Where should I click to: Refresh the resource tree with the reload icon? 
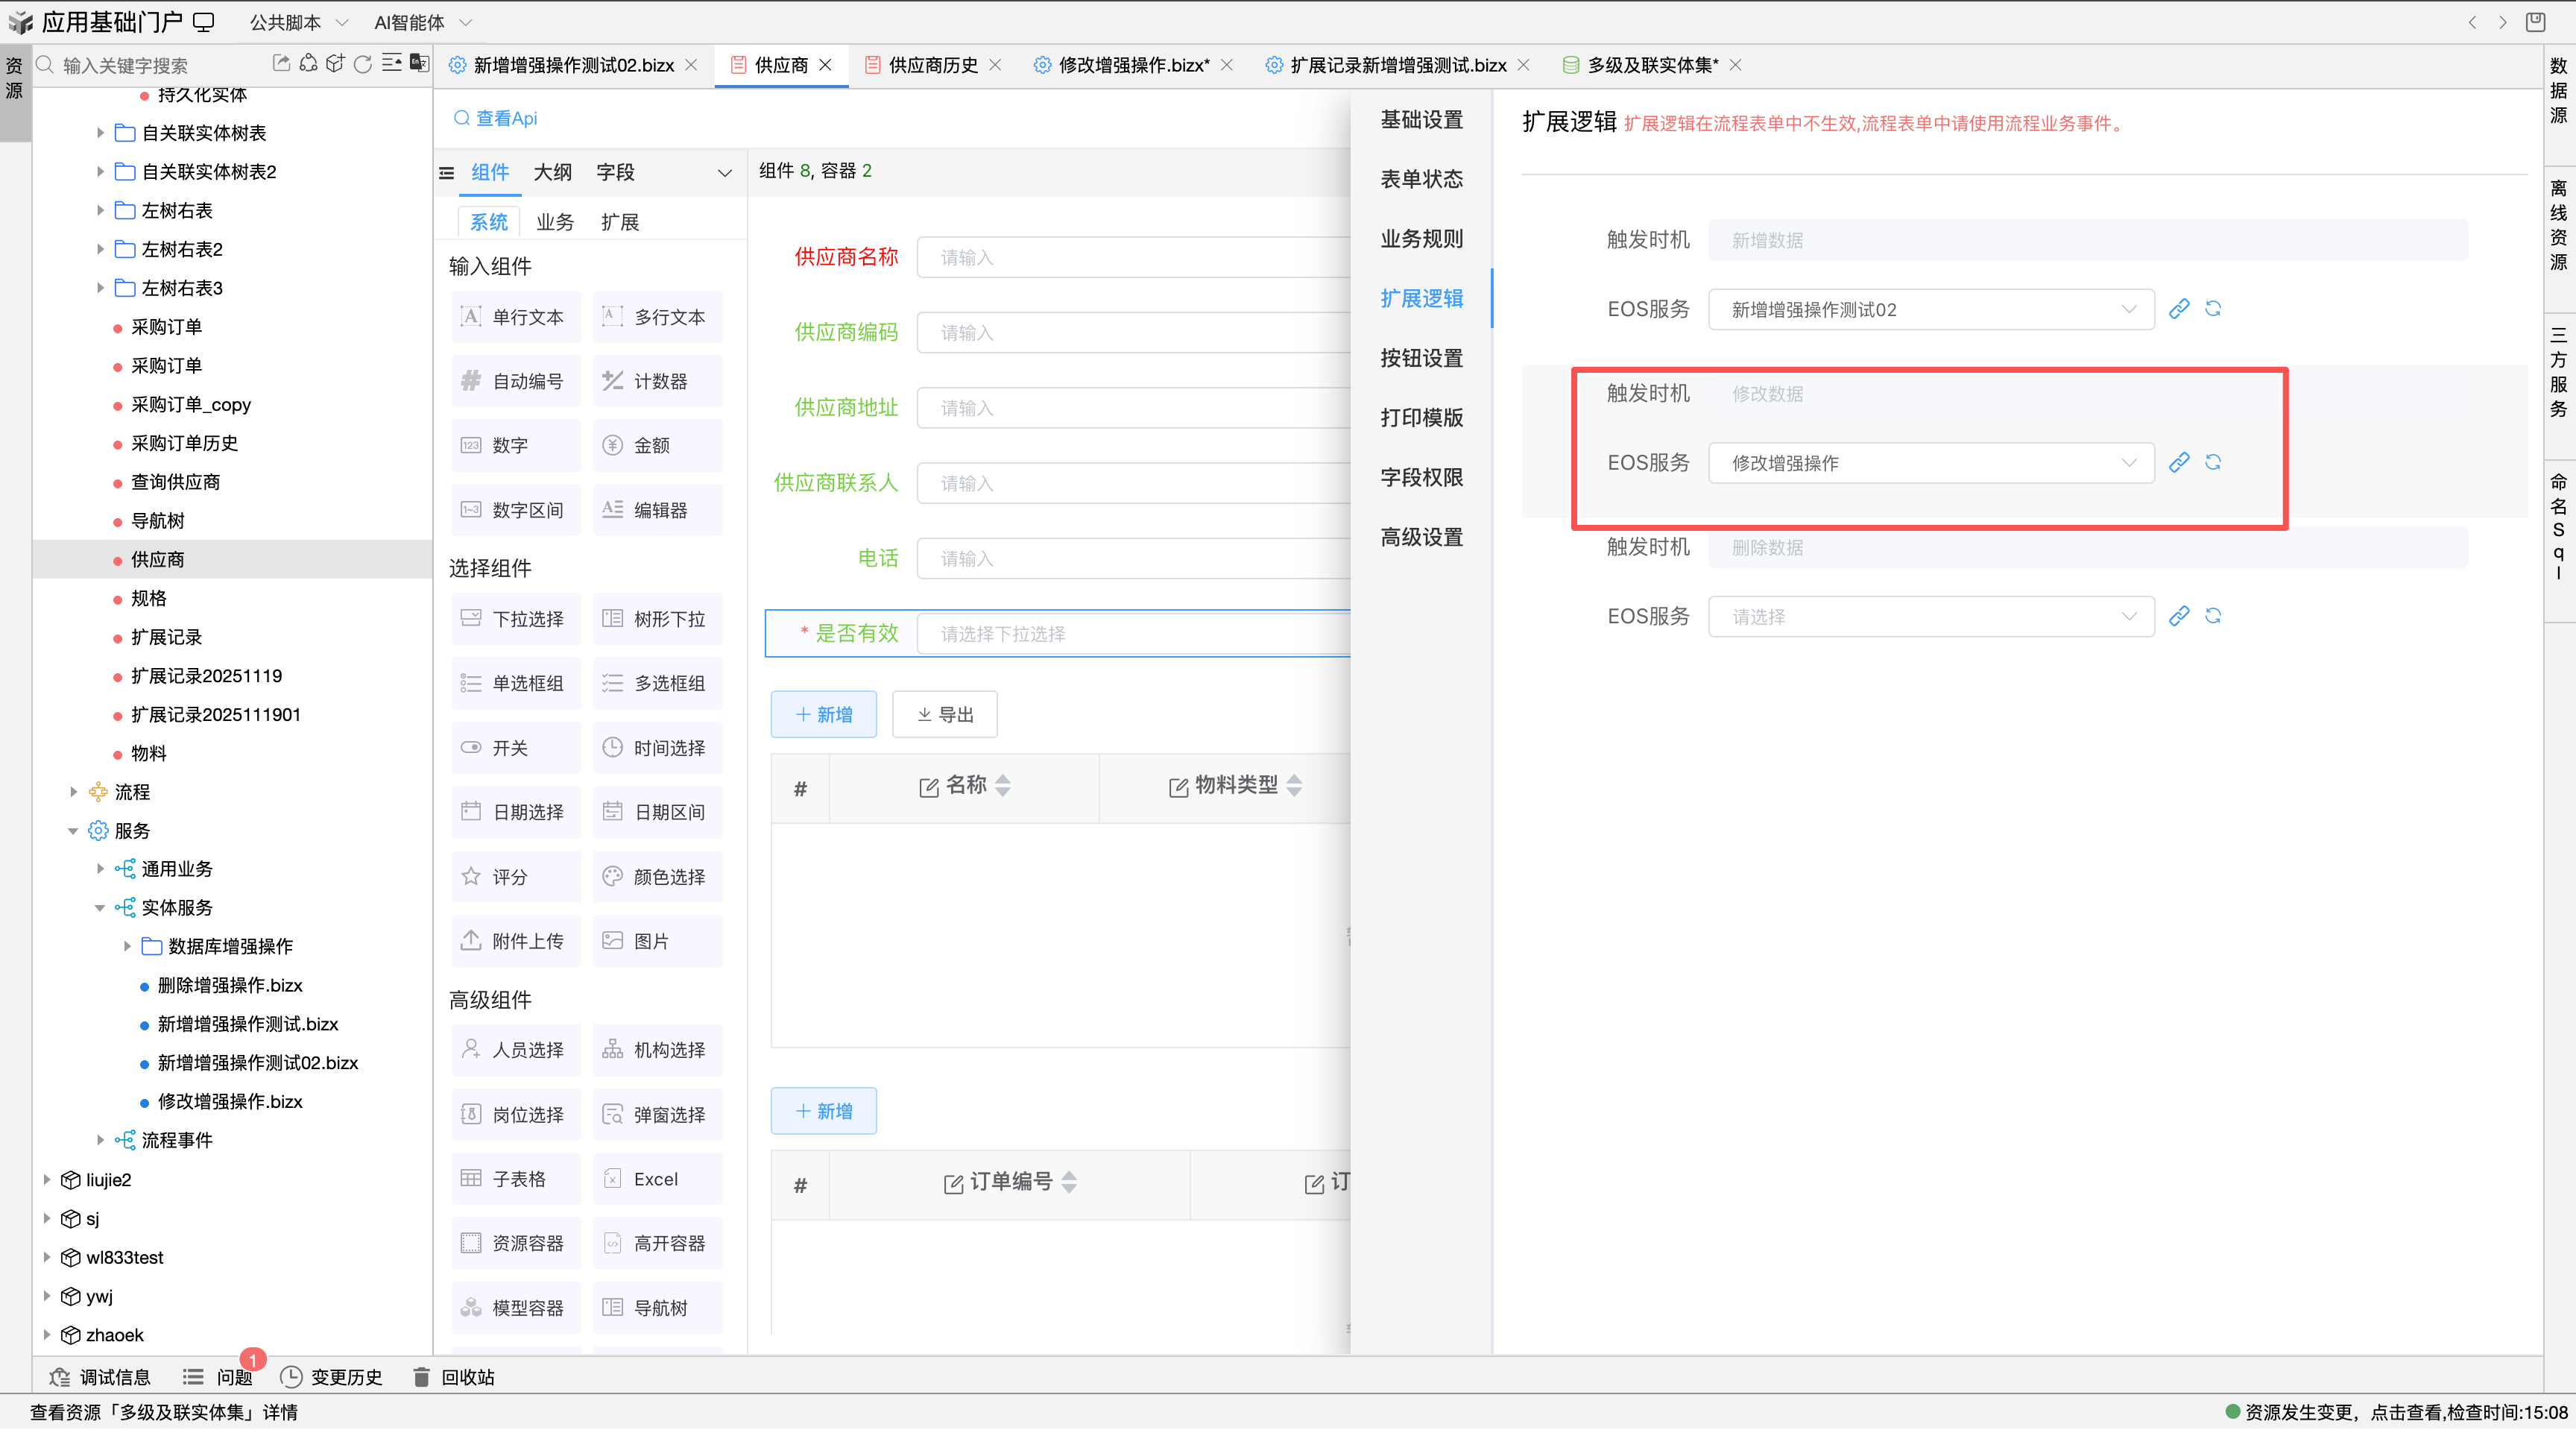(x=362, y=64)
